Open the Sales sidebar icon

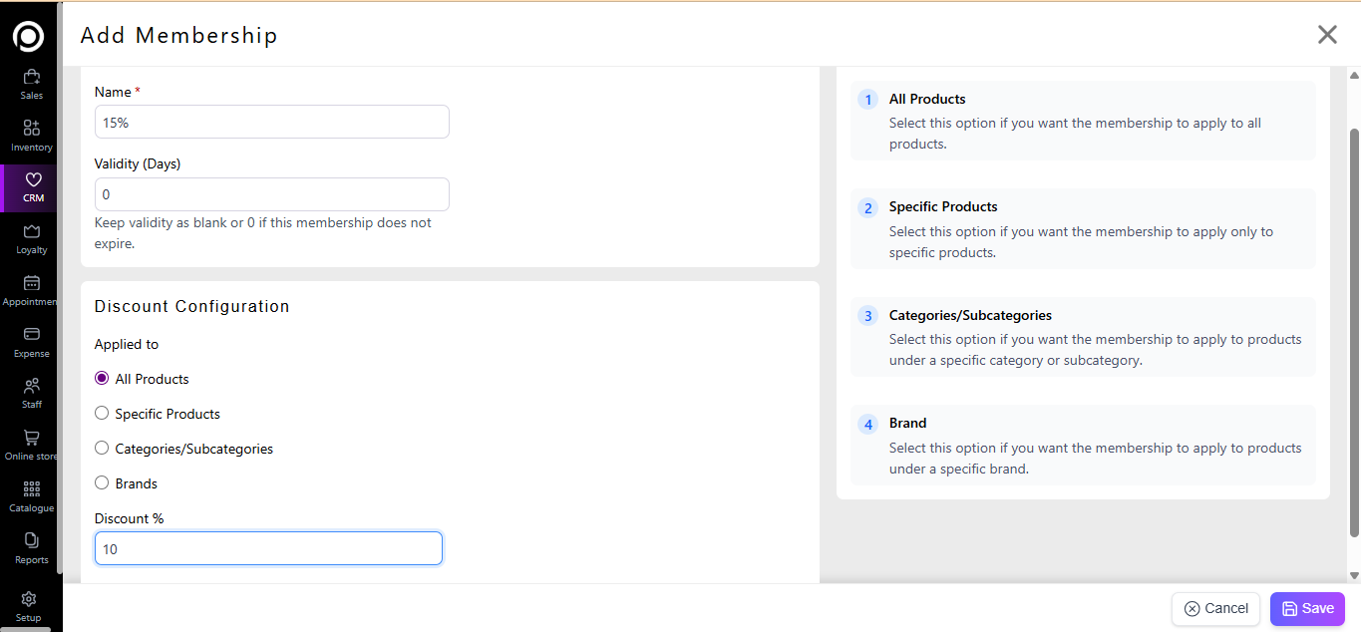(31, 78)
